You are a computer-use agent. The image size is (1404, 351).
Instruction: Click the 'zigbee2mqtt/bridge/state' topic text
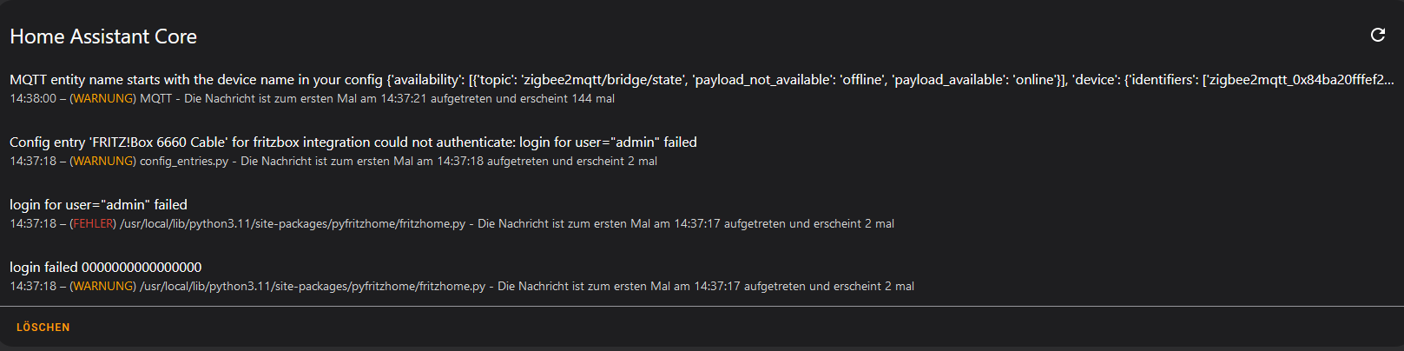tap(605, 80)
